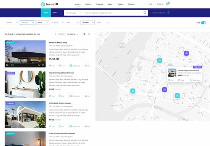Viewport: 210px width, 146px height.
Task: Click villa thumbnail in map popup
Action: click(x=172, y=73)
